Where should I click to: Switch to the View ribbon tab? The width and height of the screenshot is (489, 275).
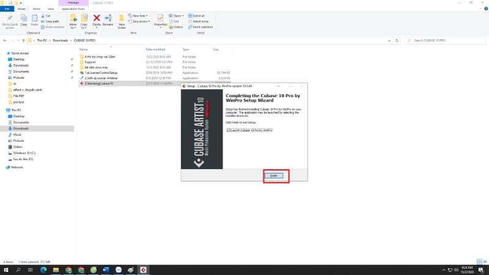tap(51, 9)
